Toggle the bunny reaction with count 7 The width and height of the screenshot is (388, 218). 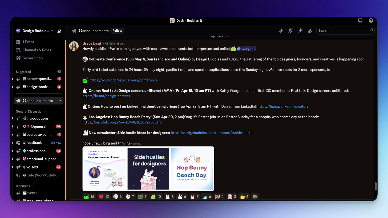click(130, 197)
